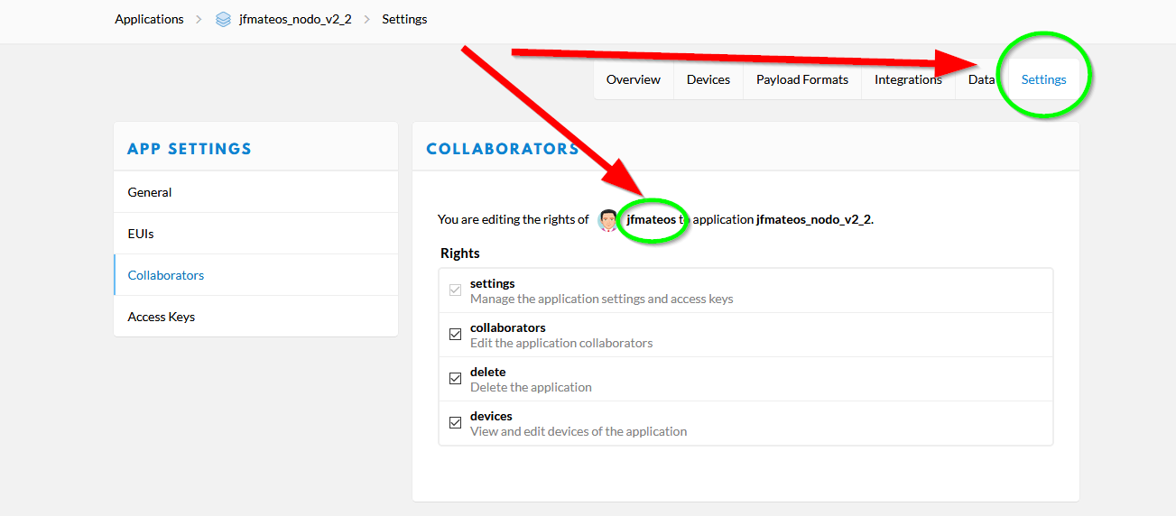Click Settings in the breadcrumb trail

coord(404,19)
